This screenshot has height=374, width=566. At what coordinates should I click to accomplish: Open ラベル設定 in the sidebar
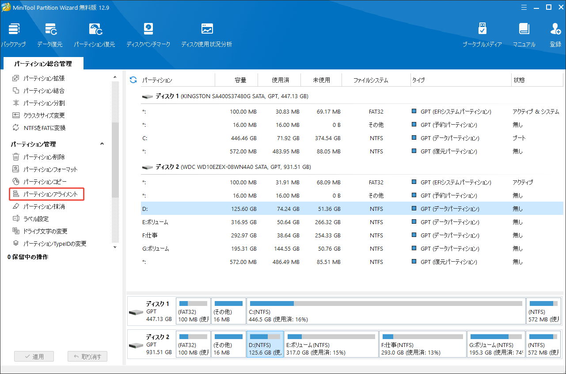point(30,219)
